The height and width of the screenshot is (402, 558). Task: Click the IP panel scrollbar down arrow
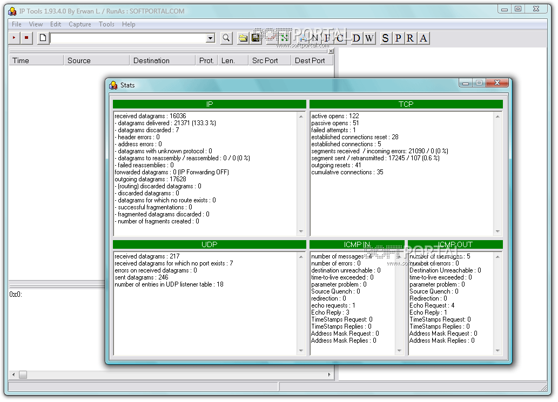tap(301, 231)
